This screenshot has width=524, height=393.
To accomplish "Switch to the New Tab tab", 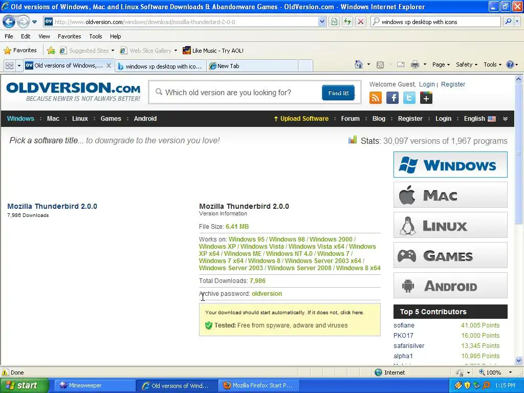I will click(252, 66).
